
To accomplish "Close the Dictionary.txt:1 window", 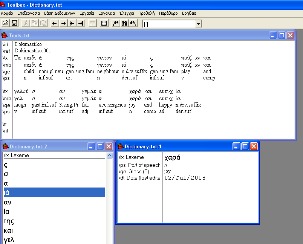I will pyautogui.click(x=254, y=146).
